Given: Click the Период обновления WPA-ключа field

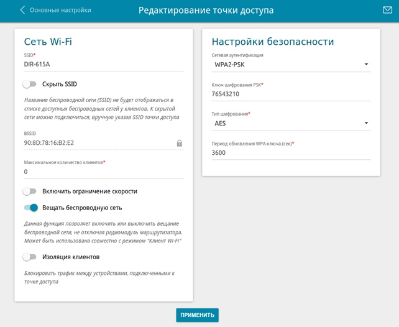Looking at the screenshot, I should point(291,152).
